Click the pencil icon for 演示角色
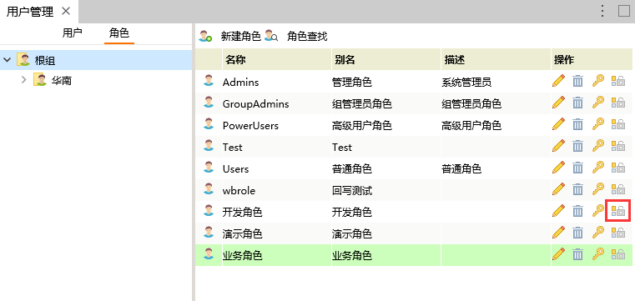 click(x=558, y=233)
